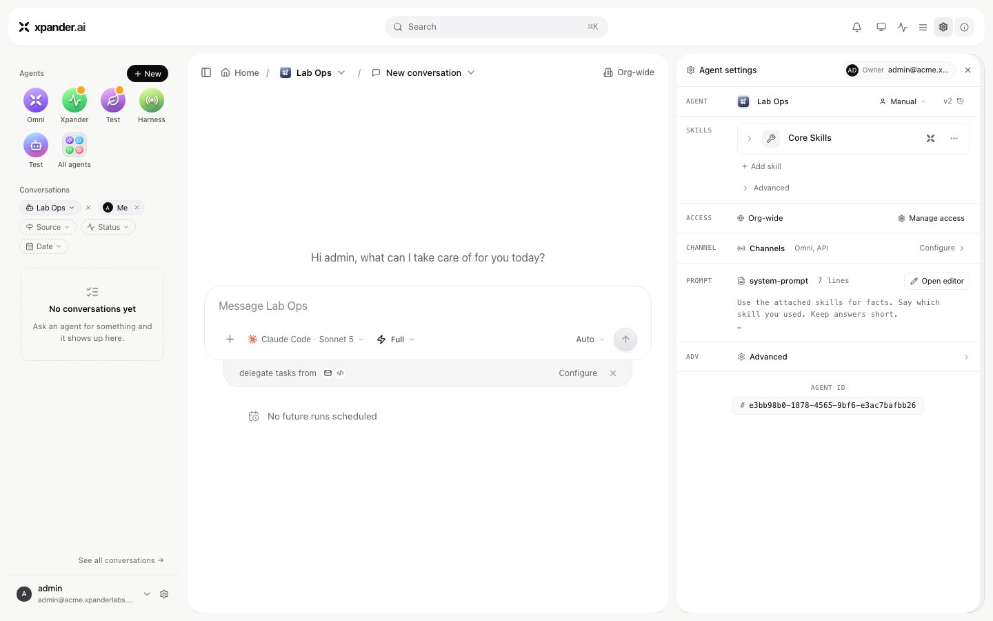
Task: Select the Test agent with robot icon
Action: [x=36, y=146]
